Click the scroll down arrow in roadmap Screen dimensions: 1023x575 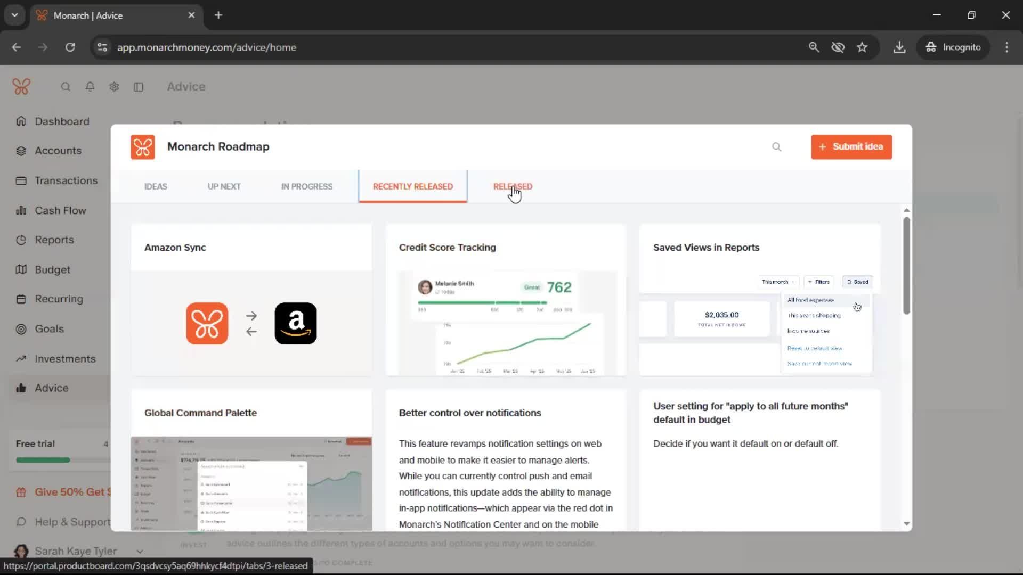tap(906, 524)
